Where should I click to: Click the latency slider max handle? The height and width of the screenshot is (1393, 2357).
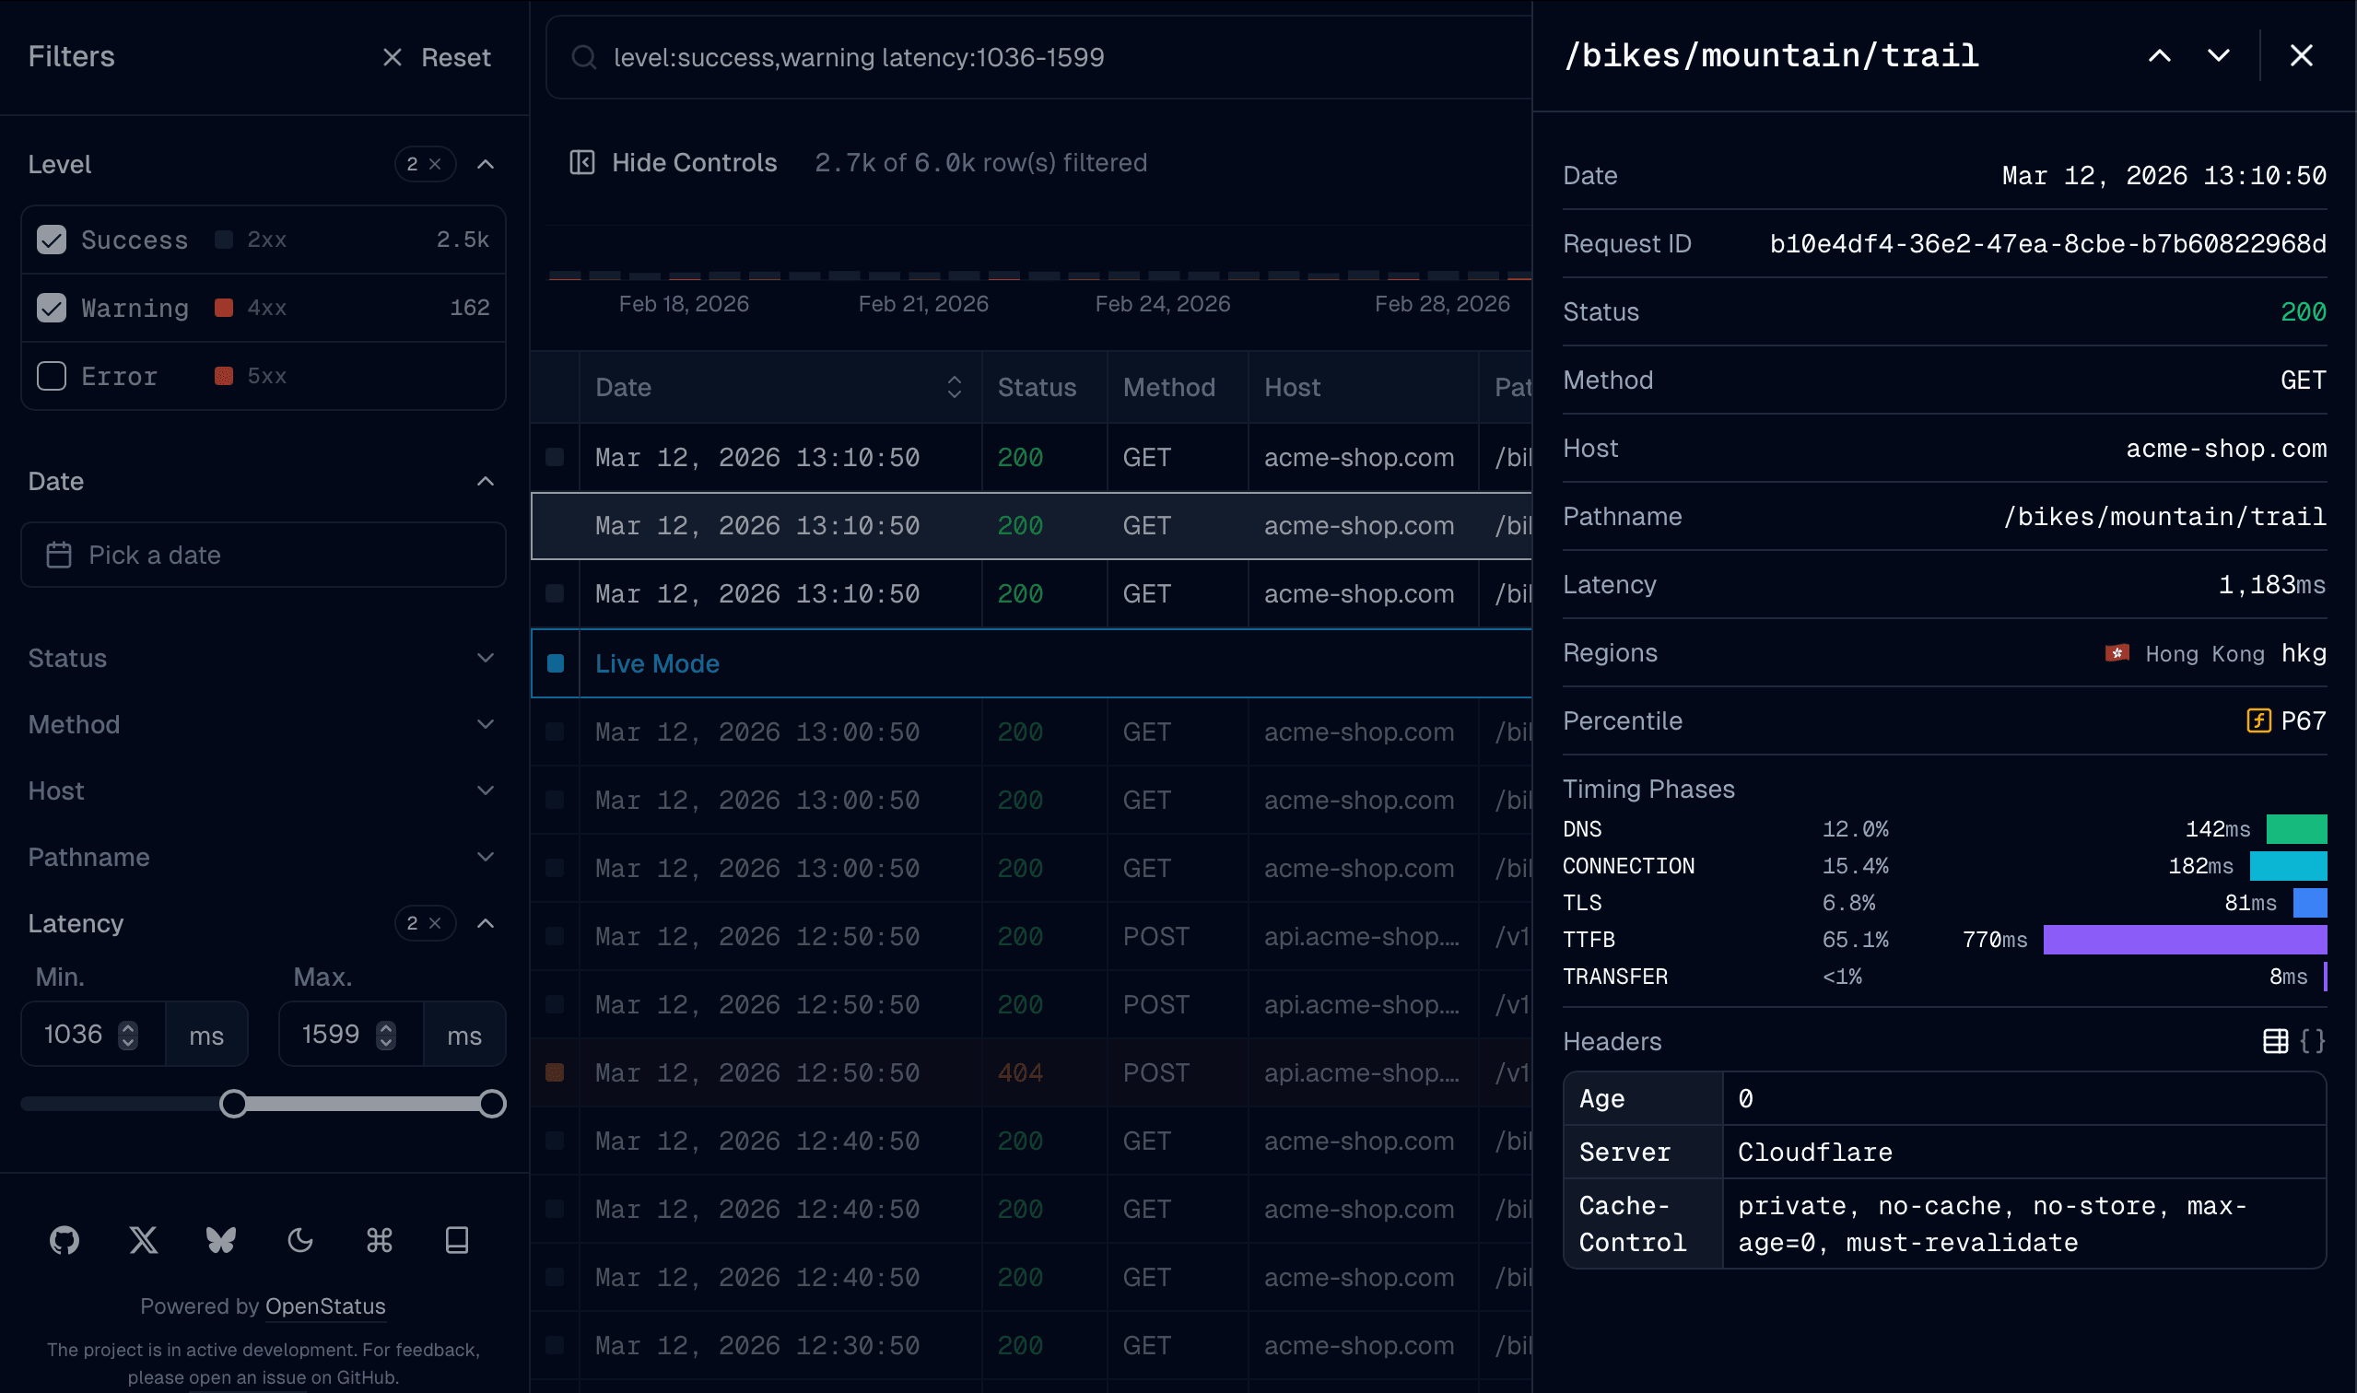tap(492, 1104)
